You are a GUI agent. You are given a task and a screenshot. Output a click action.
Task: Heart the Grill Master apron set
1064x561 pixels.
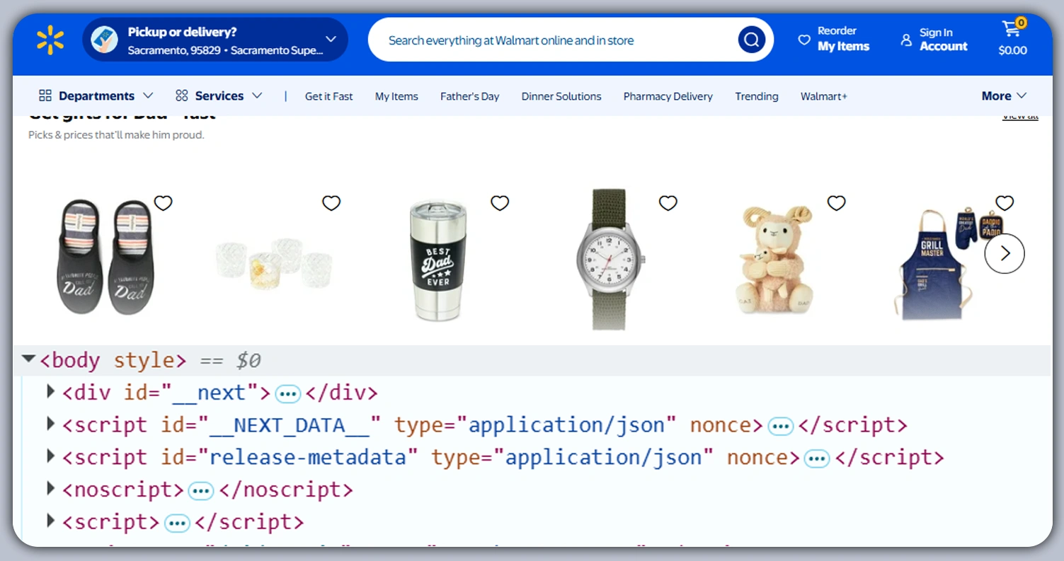(x=1005, y=203)
